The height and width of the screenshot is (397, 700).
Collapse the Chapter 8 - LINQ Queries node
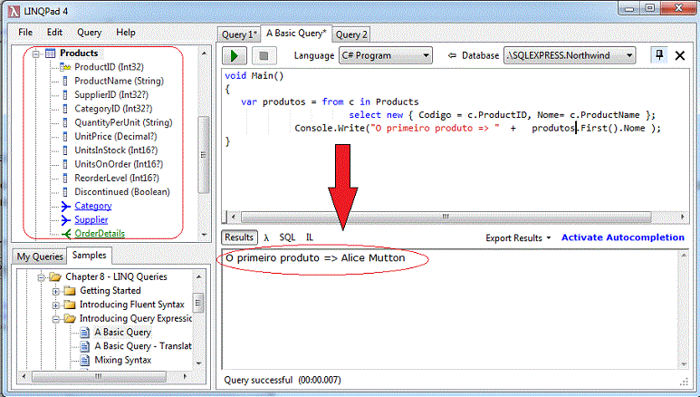(x=41, y=277)
